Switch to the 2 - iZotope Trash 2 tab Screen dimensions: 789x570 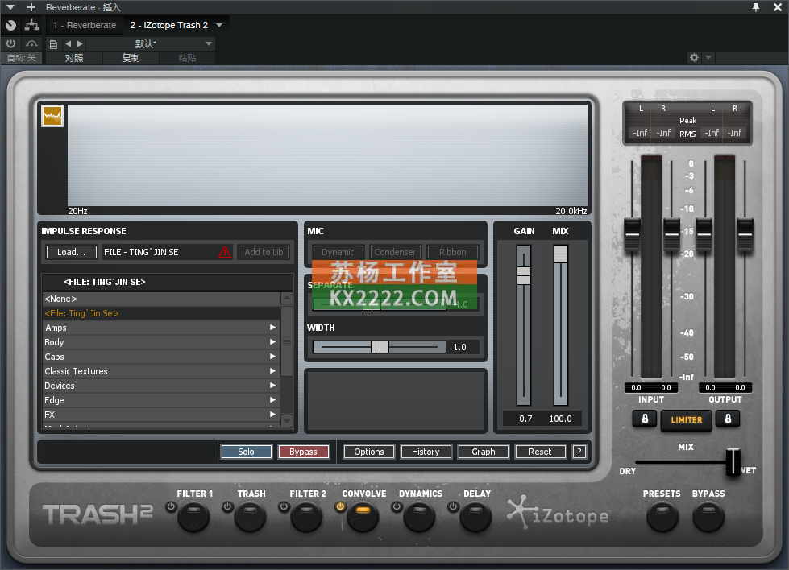(168, 25)
